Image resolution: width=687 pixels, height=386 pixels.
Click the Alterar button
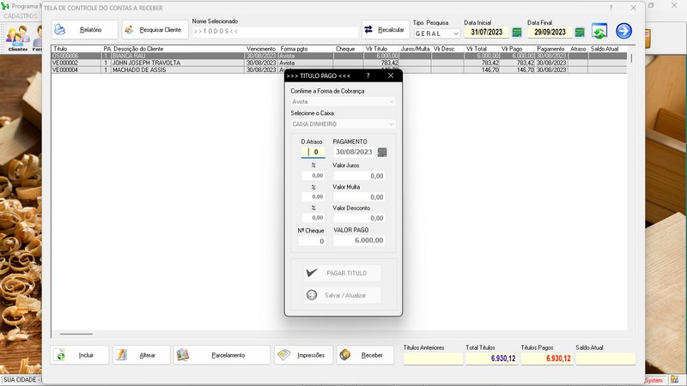tap(142, 355)
